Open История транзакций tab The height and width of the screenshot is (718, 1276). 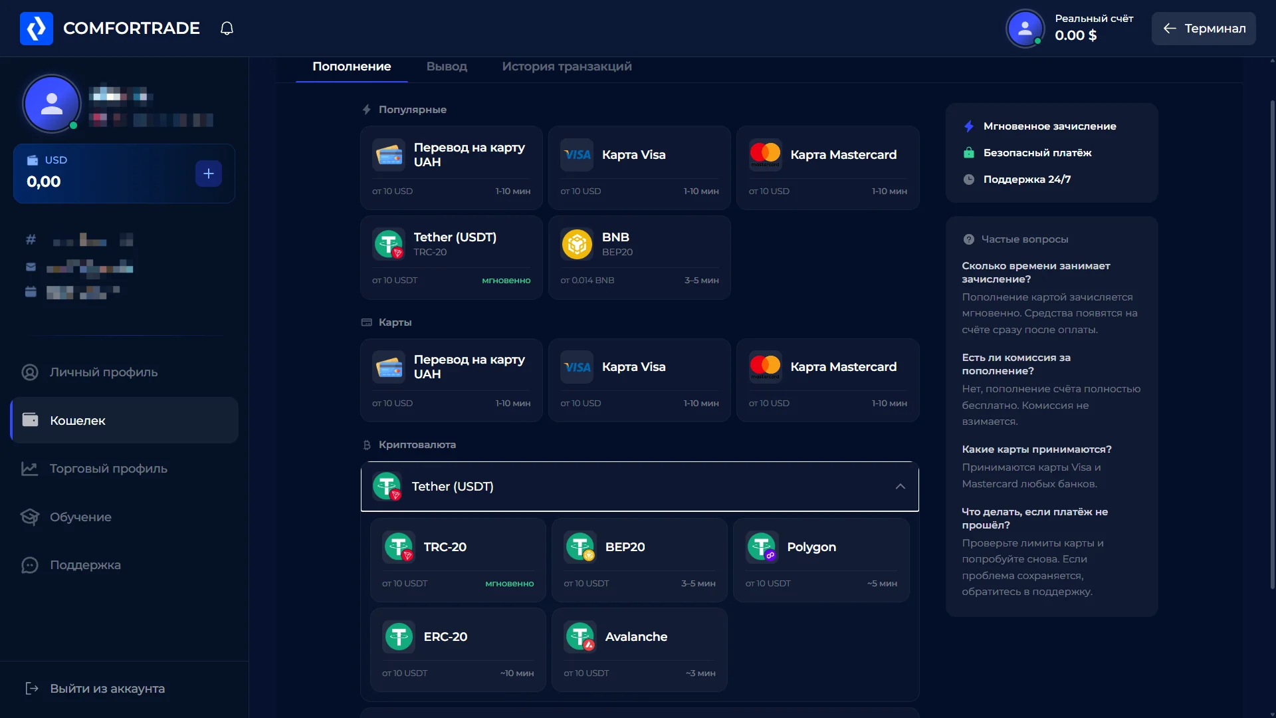567,66
